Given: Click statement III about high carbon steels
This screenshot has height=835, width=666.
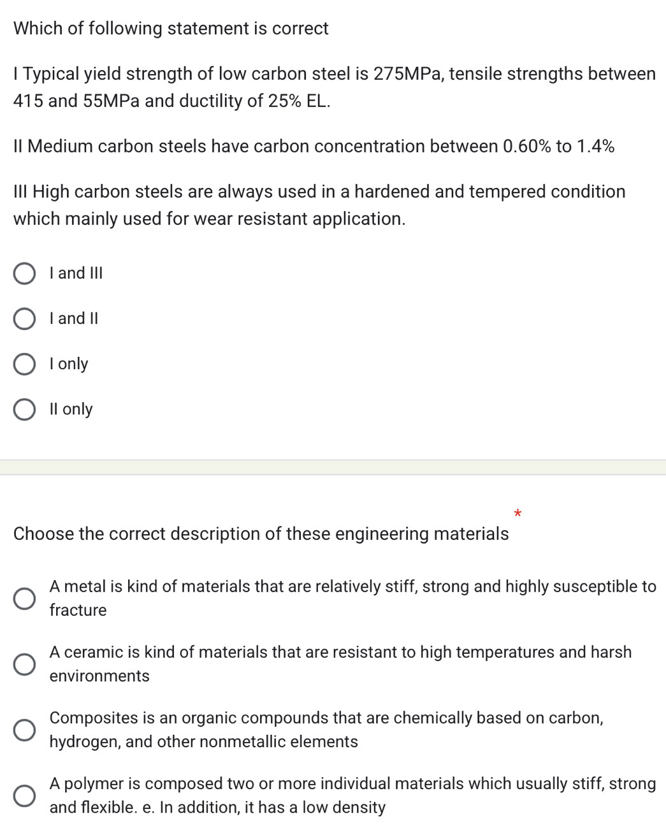Looking at the screenshot, I should click(x=319, y=205).
